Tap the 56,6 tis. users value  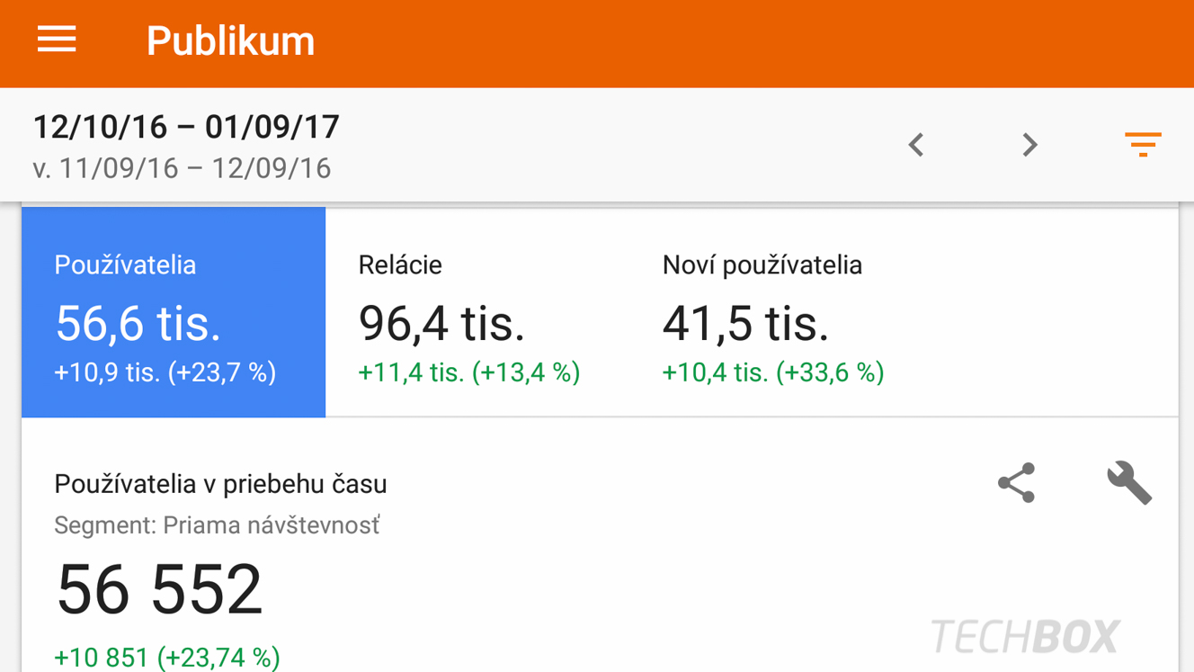click(x=138, y=323)
